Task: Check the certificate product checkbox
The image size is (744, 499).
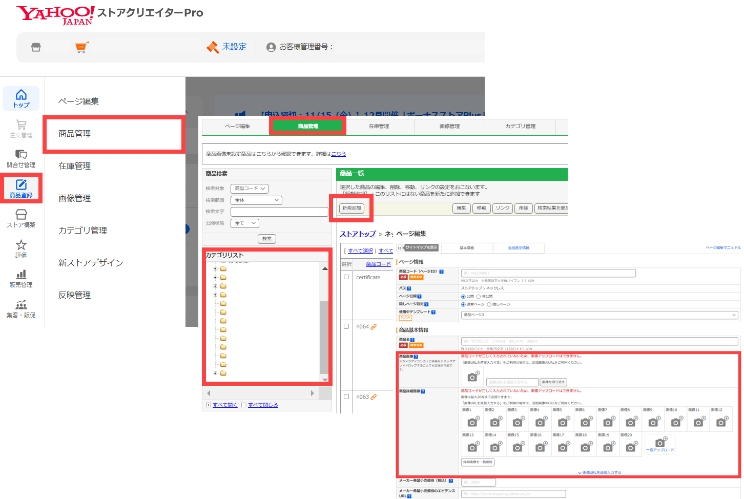Action: (345, 276)
